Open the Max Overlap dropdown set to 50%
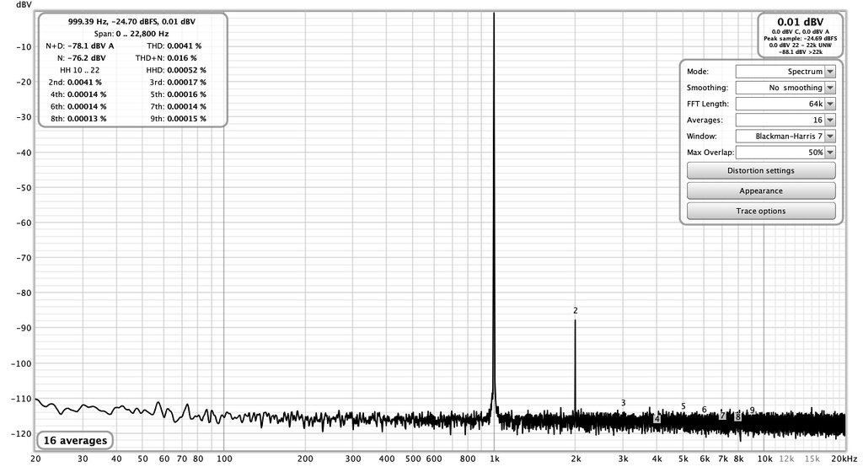863x467 pixels. (785, 152)
